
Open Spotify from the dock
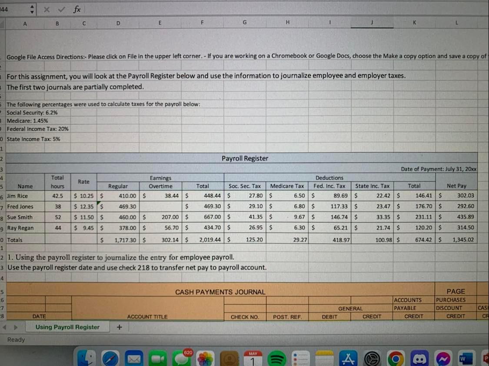coord(276,359)
